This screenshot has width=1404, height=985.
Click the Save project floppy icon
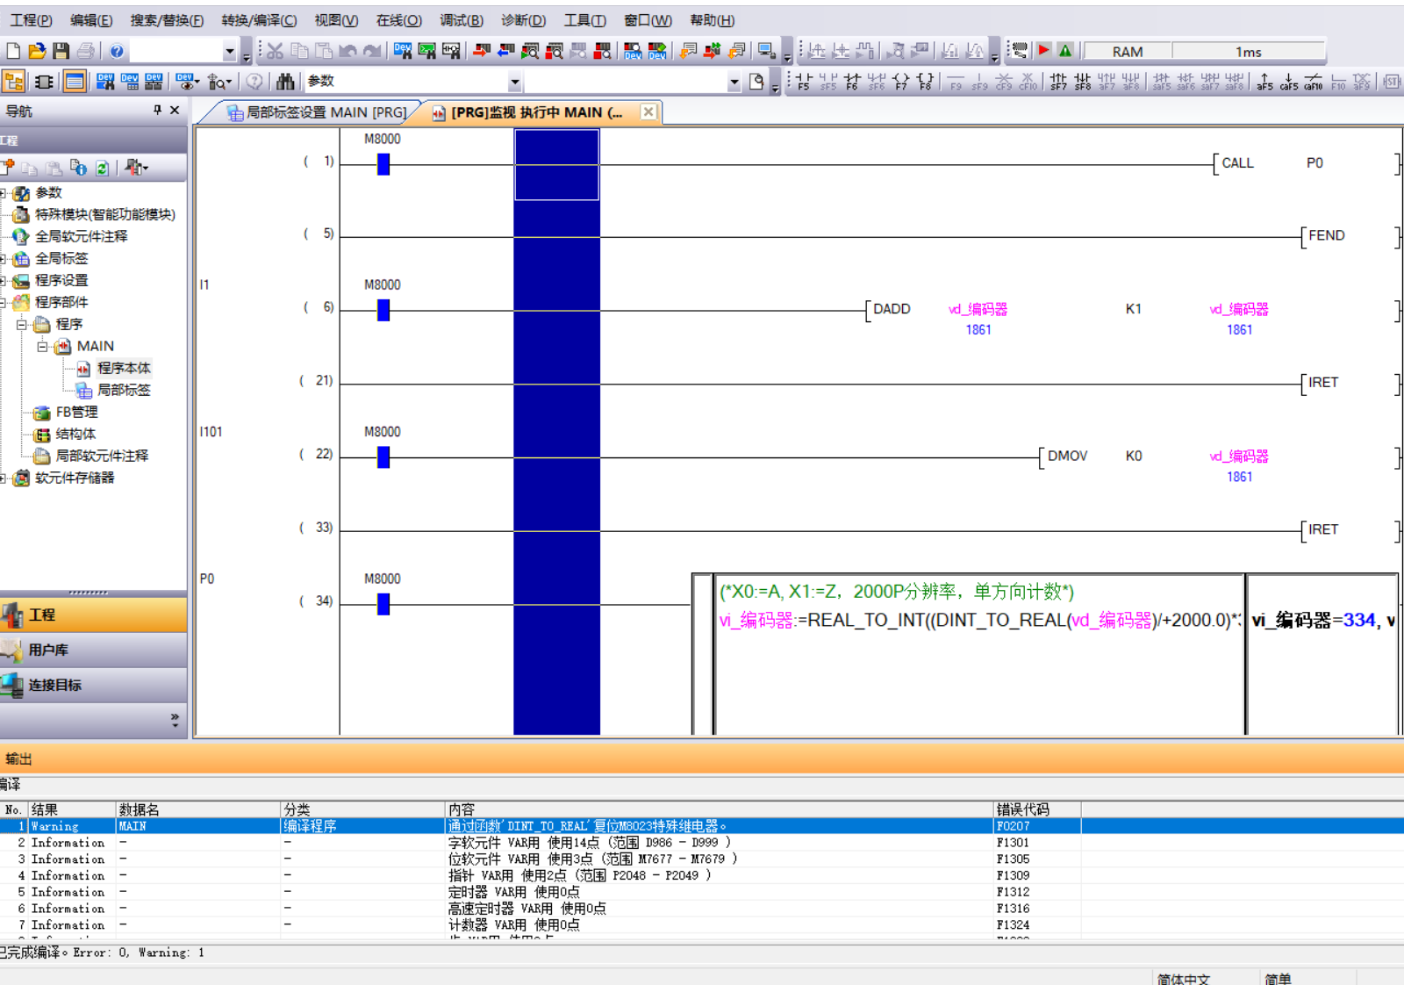(x=61, y=51)
